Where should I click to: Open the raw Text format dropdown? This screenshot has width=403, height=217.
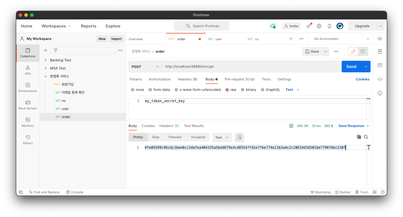(x=292, y=90)
